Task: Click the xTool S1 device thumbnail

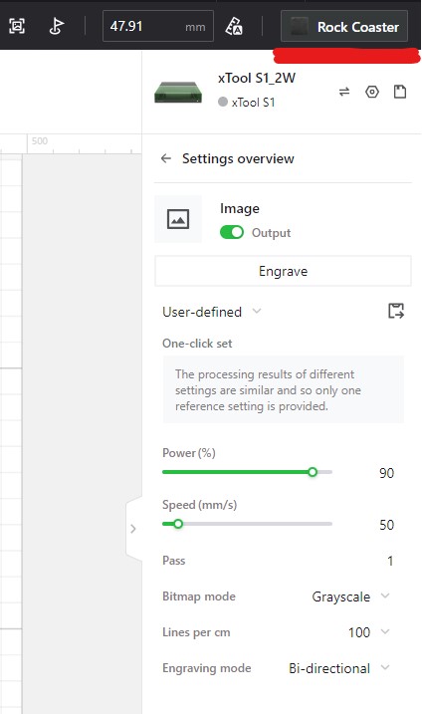Action: coord(178,92)
